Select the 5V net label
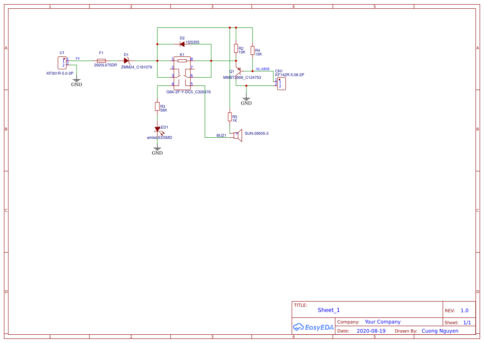Screen dimensions: 484x343 point(77,58)
